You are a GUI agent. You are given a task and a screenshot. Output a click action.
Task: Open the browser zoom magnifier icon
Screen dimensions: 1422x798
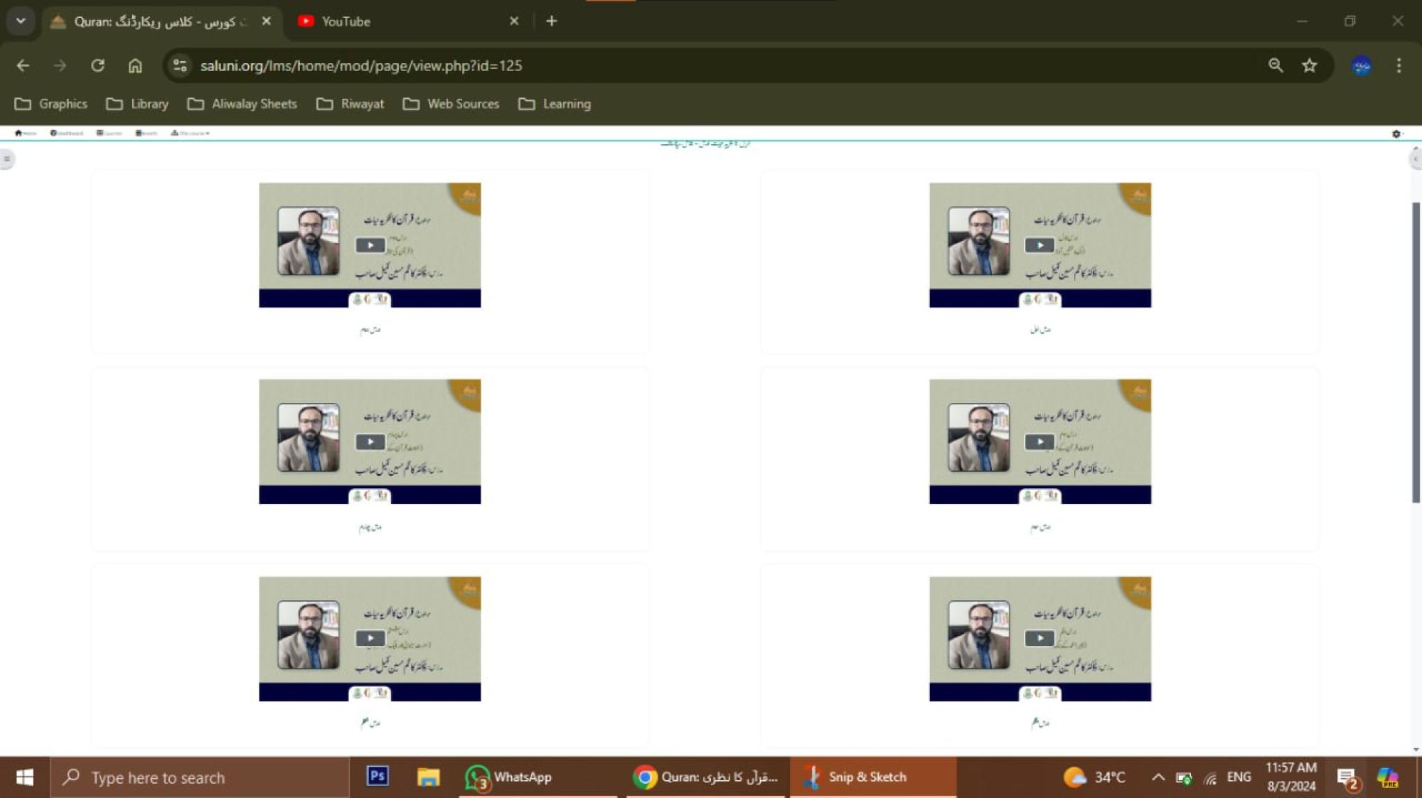click(x=1276, y=65)
